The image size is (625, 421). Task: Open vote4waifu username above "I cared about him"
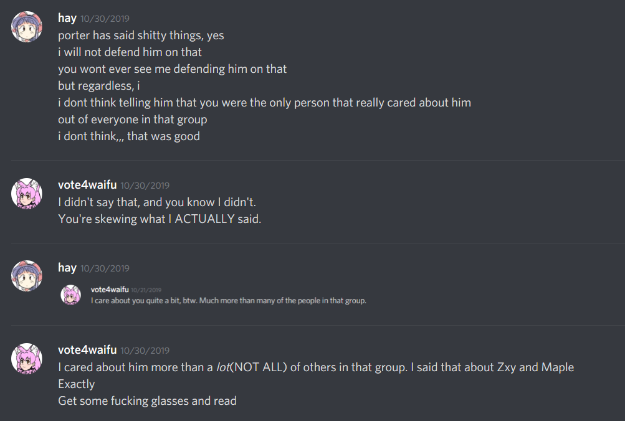87,350
